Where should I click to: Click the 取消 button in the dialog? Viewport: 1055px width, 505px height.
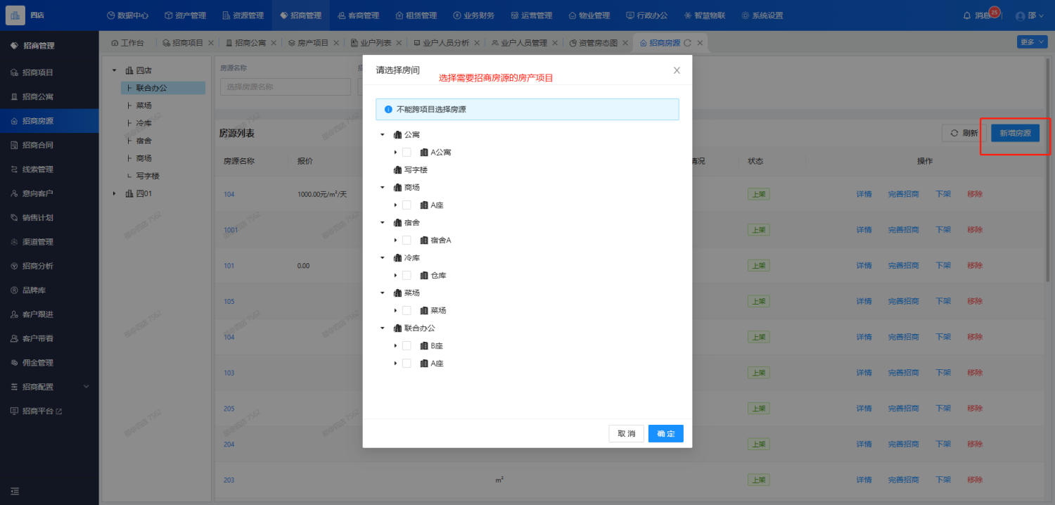(627, 434)
